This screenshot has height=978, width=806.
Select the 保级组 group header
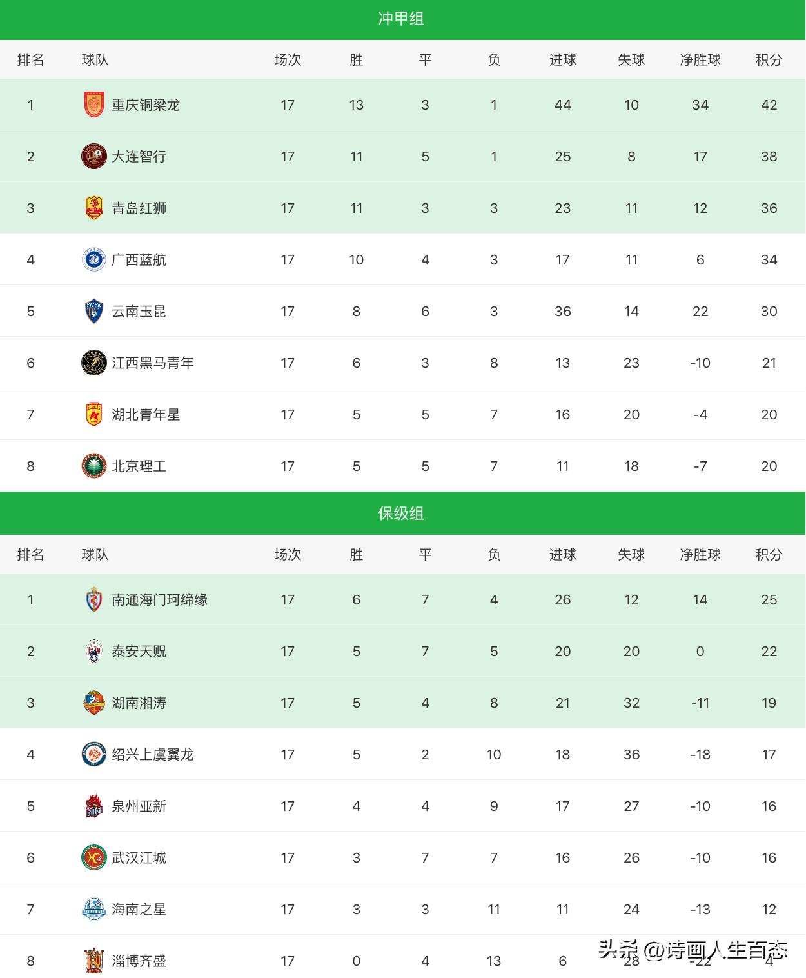pos(401,514)
